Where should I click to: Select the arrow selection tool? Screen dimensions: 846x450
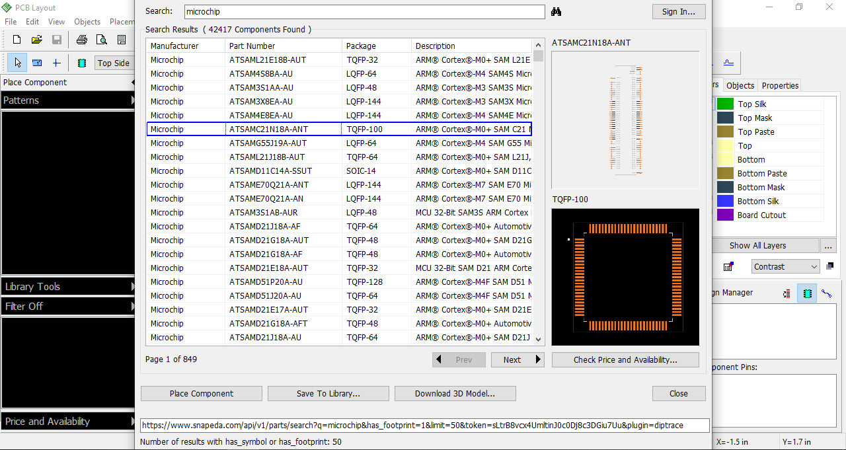pyautogui.click(x=17, y=63)
